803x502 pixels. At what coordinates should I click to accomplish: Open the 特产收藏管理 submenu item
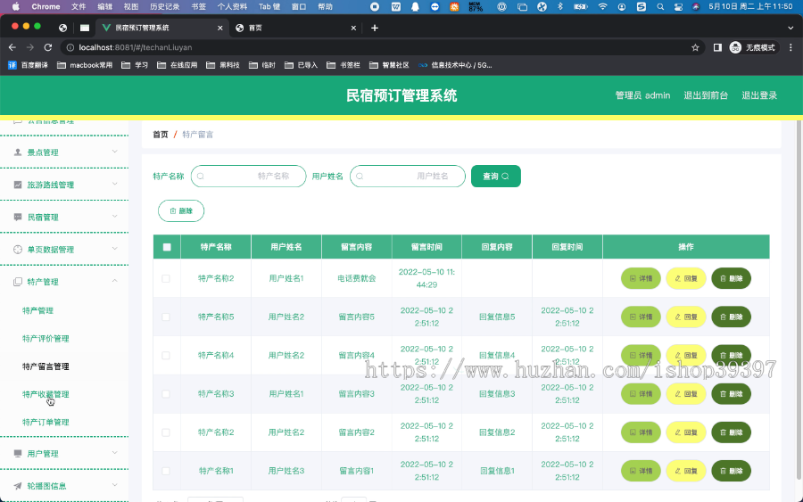click(46, 394)
